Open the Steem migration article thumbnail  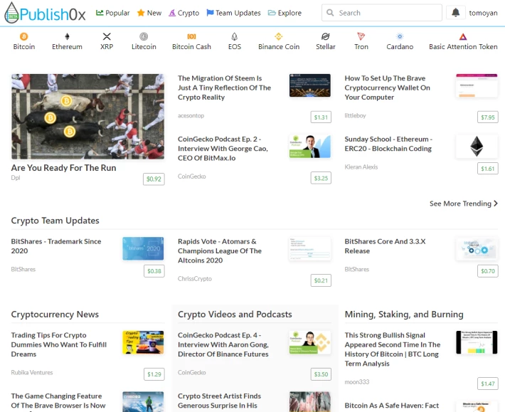(x=310, y=85)
